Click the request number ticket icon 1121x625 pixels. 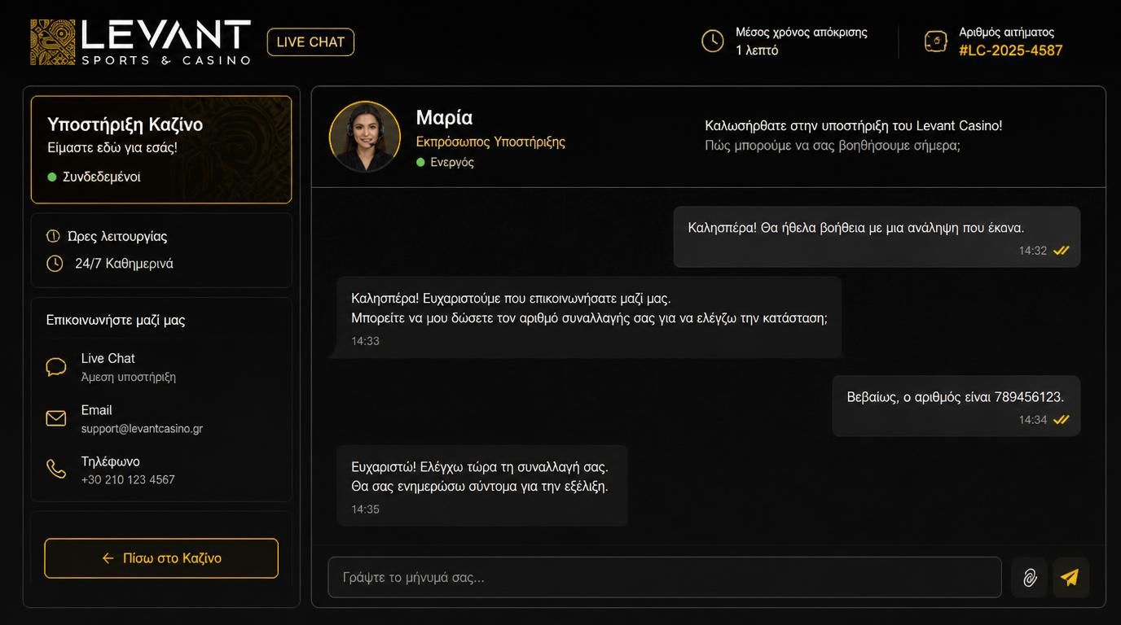936,41
